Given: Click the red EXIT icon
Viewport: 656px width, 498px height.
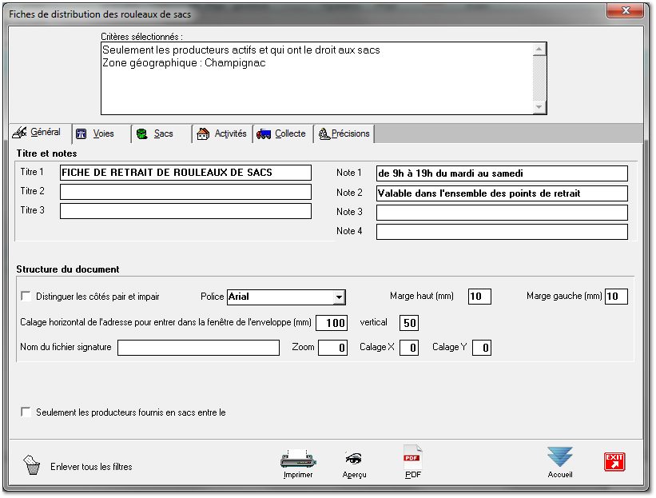Looking at the screenshot, I should click(614, 461).
